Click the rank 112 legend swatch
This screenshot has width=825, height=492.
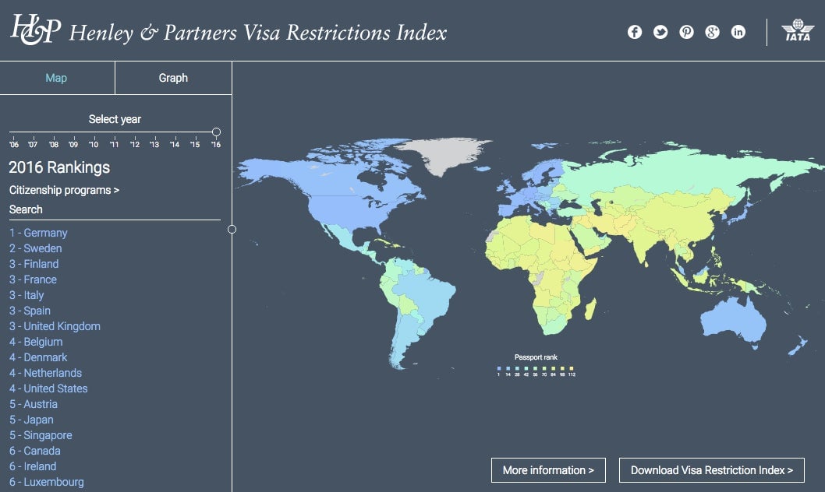point(572,368)
